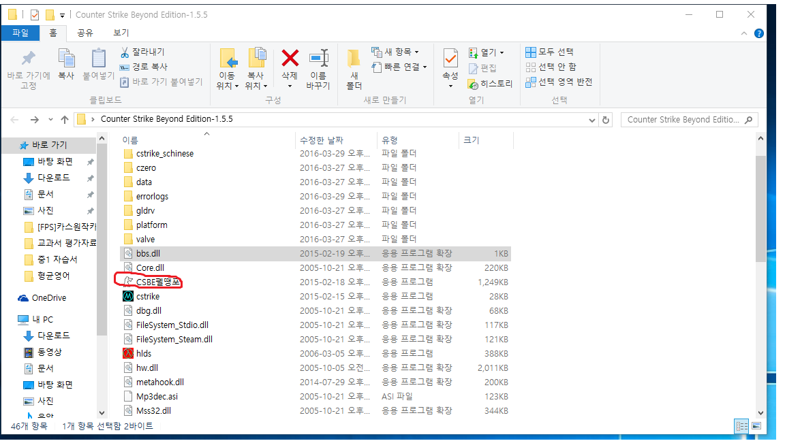Switch to large icons view
The height and width of the screenshot is (441, 785).
756,426
